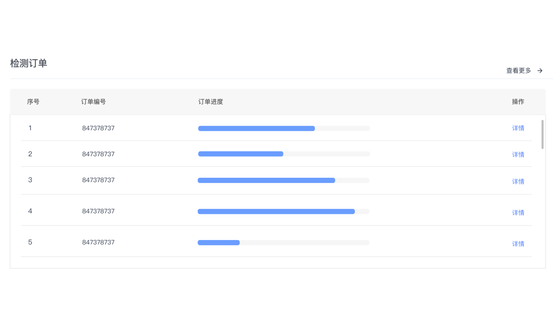Viewport: 557px width, 314px height.
Task: Click the progress bar in row 4
Action: pos(283,211)
